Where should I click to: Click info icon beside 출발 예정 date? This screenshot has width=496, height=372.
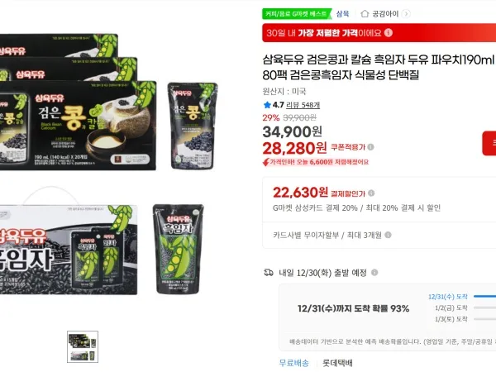coord(374,272)
